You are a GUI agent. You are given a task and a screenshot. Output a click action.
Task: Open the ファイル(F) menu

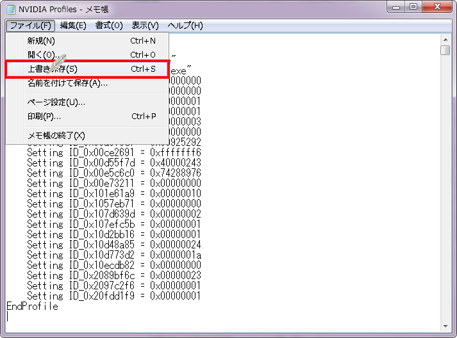[x=30, y=26]
